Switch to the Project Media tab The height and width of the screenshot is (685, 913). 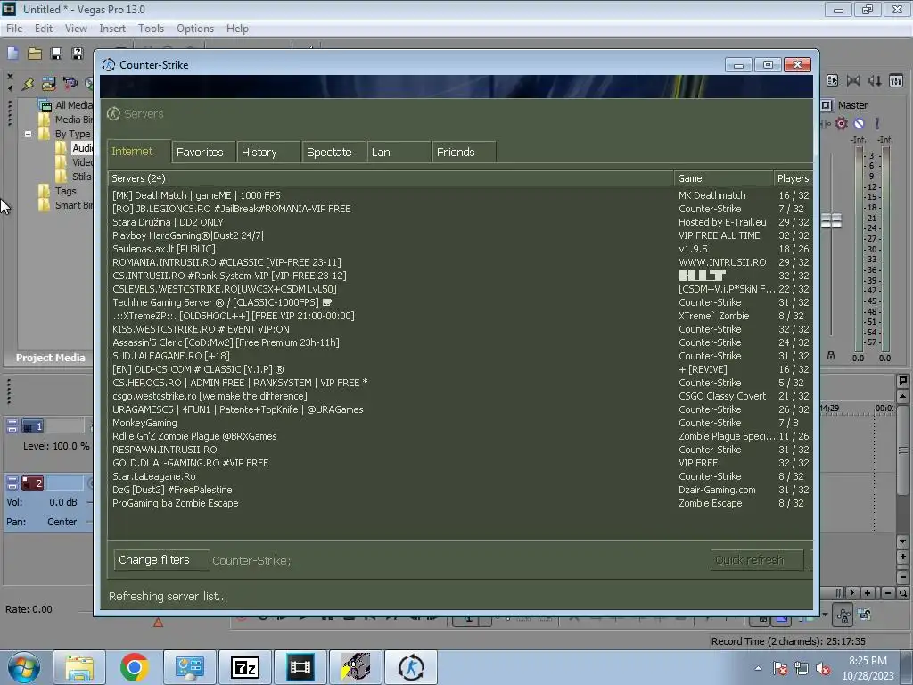[x=50, y=358]
